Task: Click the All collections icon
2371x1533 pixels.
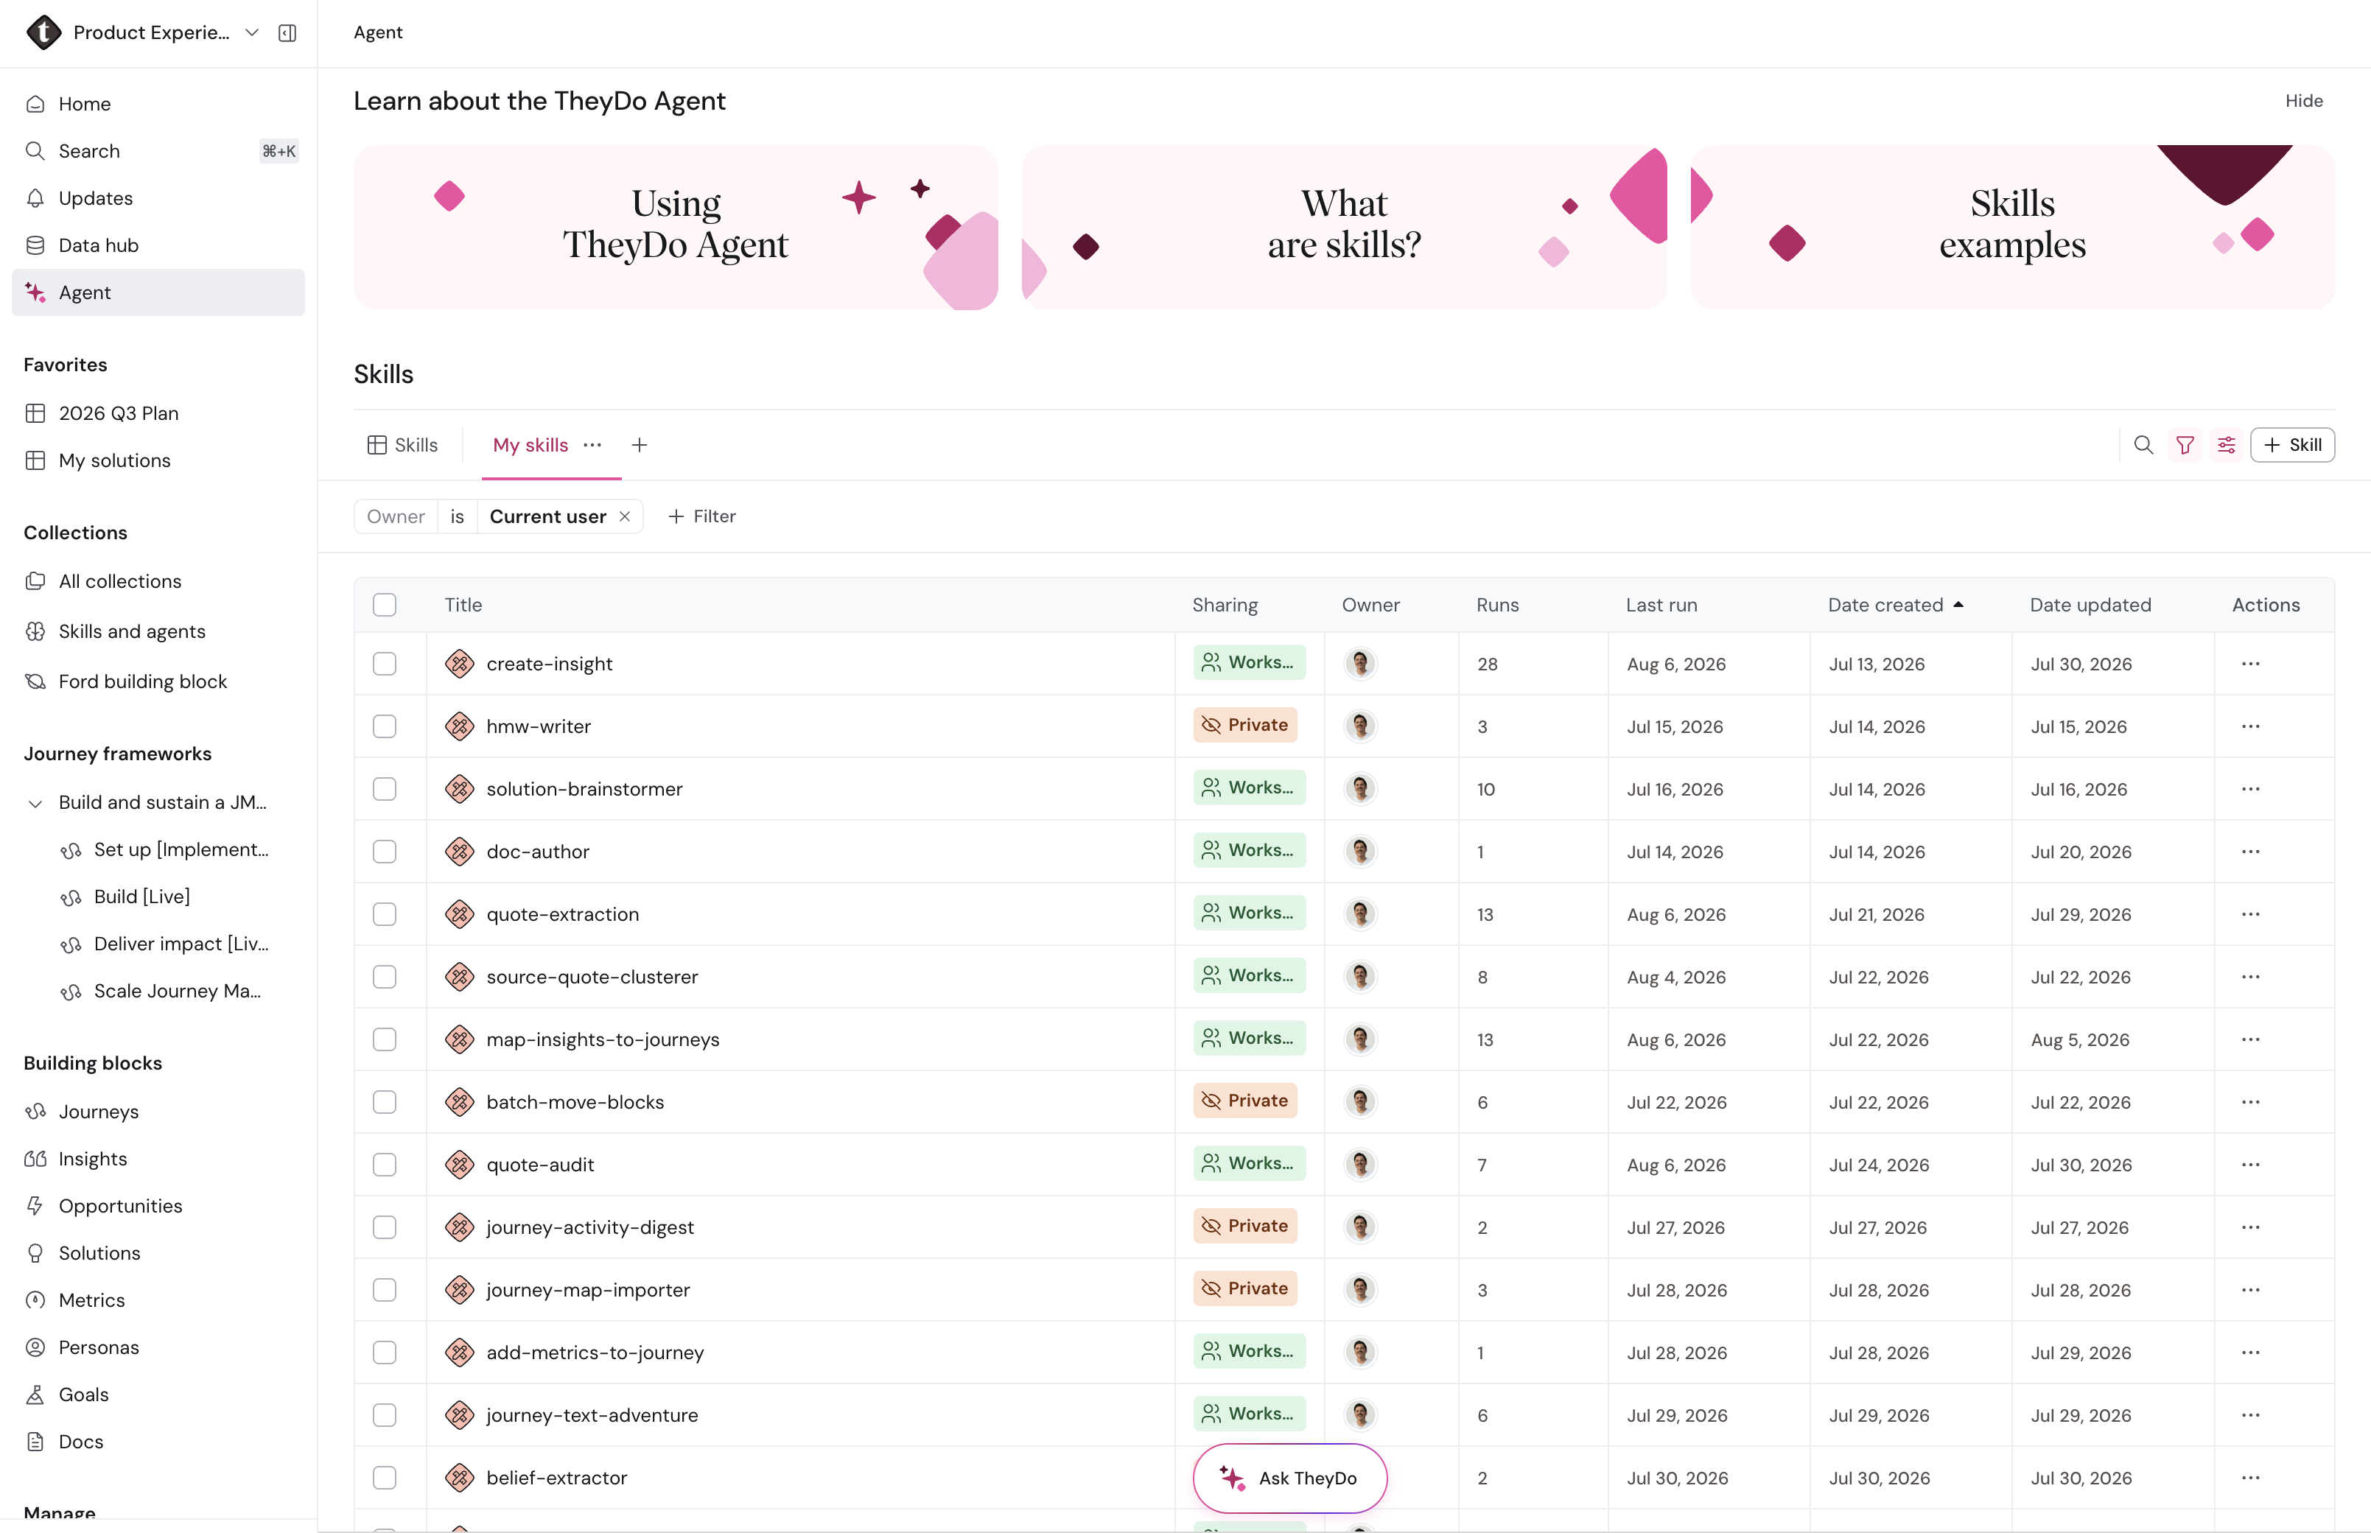Action: [x=36, y=581]
